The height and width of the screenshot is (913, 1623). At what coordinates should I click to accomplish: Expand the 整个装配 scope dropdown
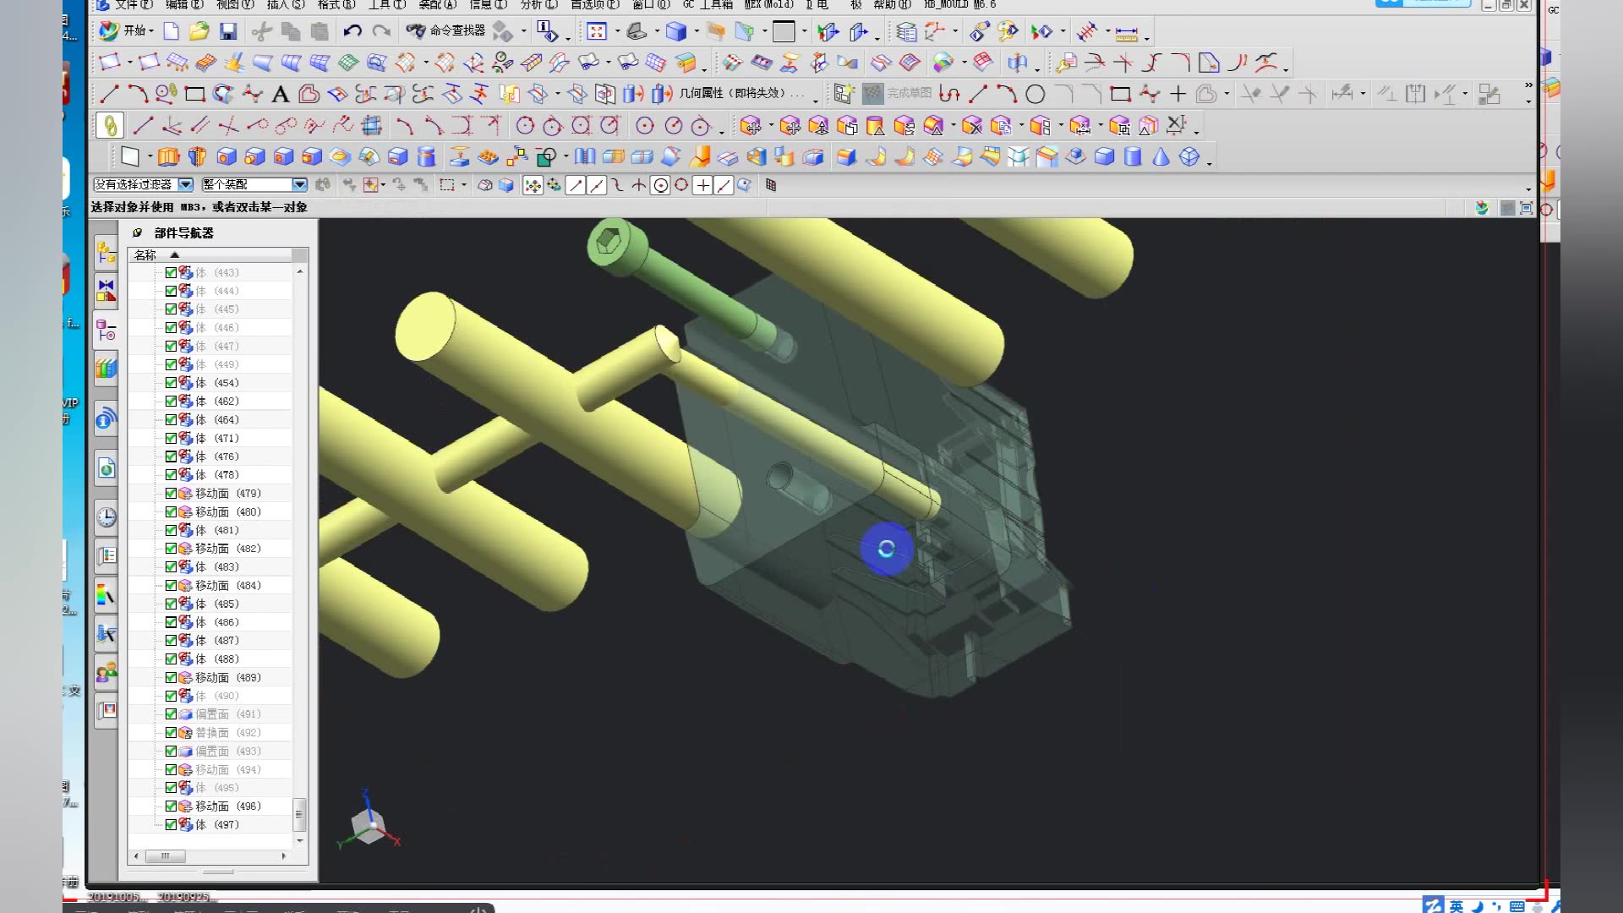pos(299,185)
